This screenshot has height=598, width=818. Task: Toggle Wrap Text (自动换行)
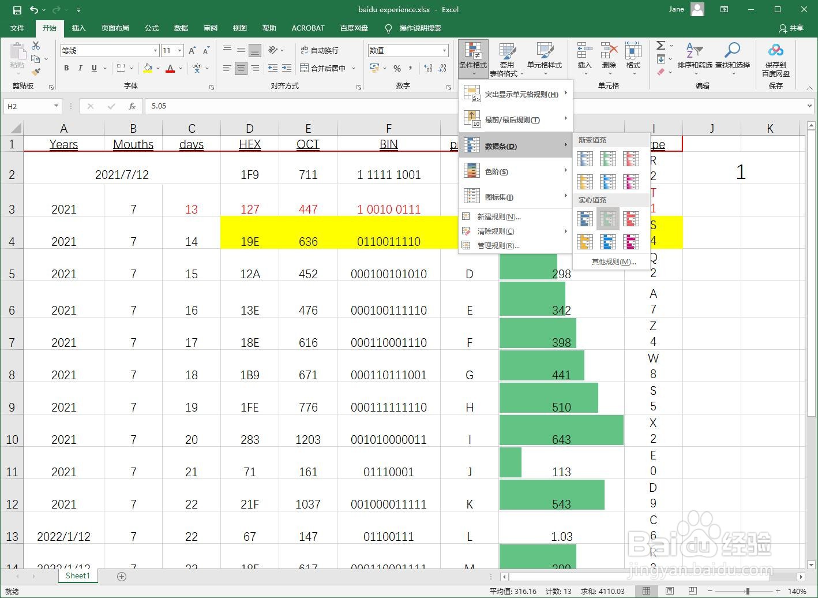[320, 51]
